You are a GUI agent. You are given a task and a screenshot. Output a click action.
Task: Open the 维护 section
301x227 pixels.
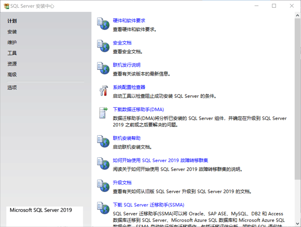pos(12,42)
